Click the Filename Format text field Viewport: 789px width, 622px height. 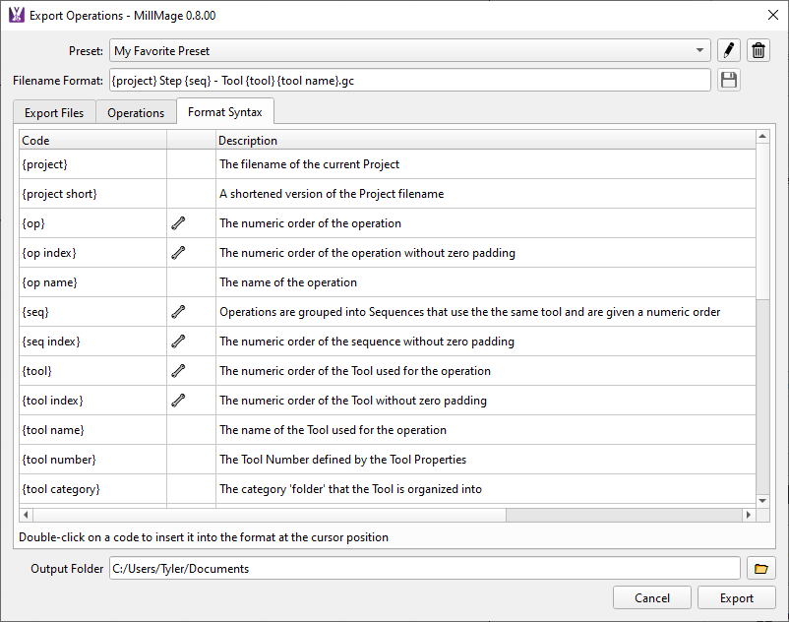[x=408, y=81]
